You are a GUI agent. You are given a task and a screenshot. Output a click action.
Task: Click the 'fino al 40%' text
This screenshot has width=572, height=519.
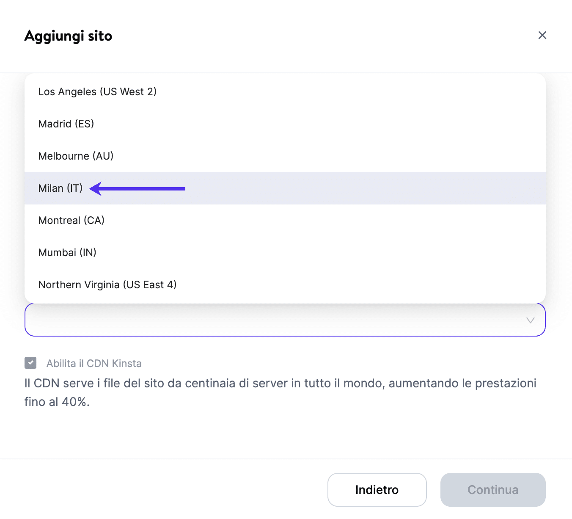click(x=57, y=402)
